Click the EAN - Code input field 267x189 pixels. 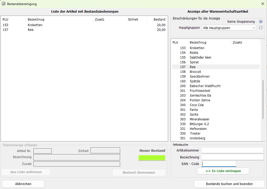pos(219,164)
